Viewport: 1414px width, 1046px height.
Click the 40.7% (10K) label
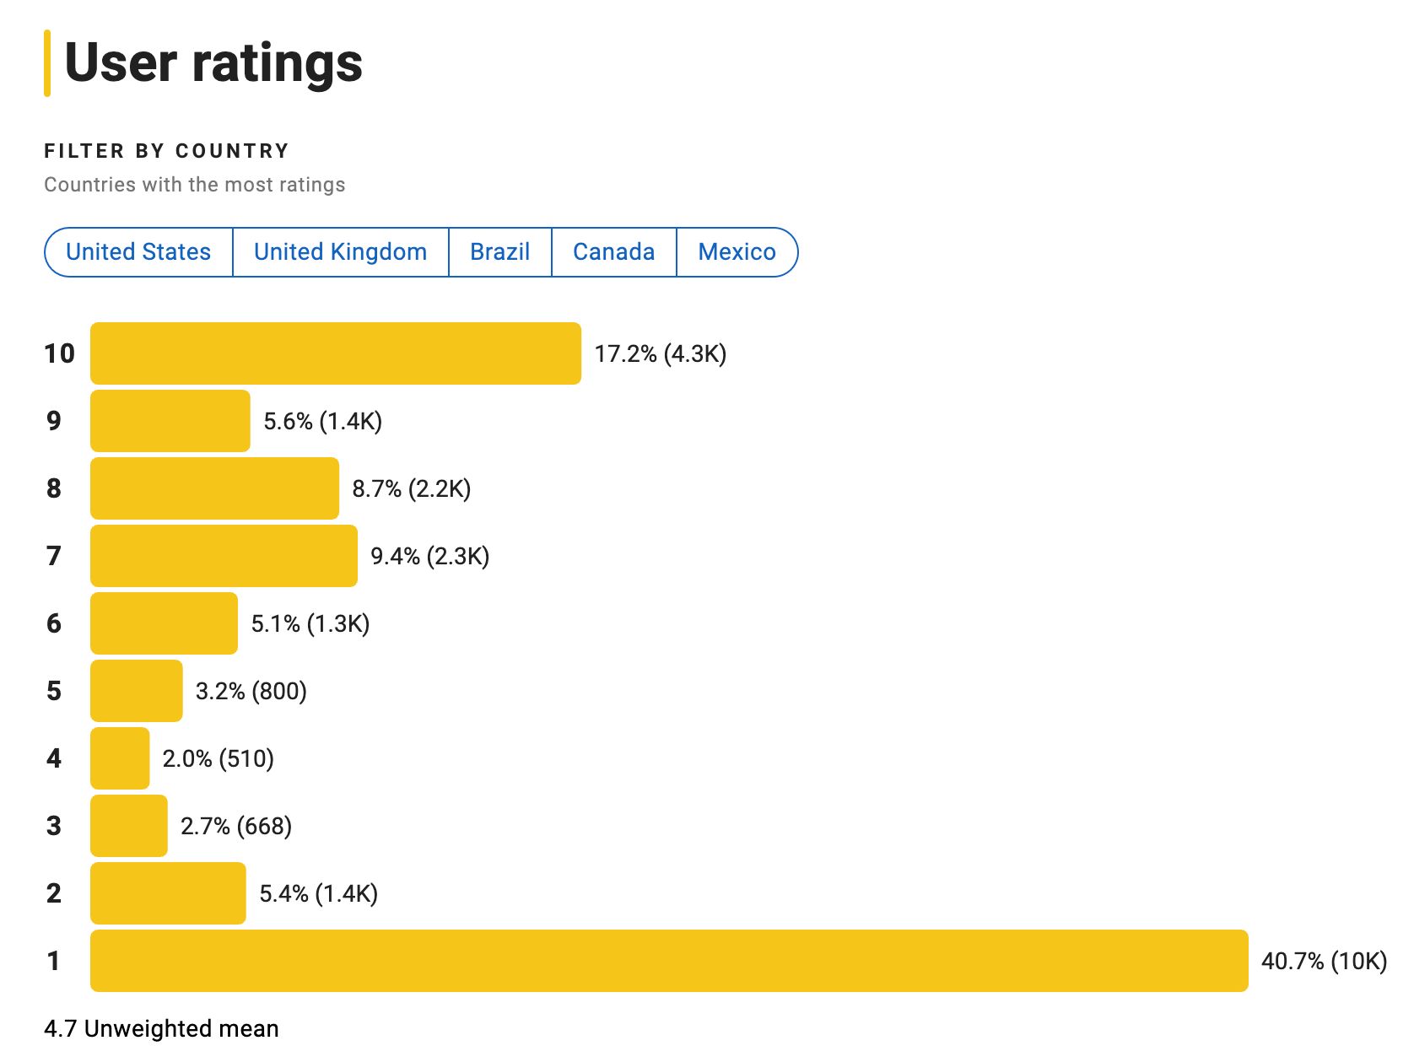[1324, 961]
